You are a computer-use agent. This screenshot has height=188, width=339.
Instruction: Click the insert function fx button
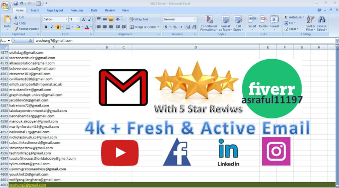30,40
